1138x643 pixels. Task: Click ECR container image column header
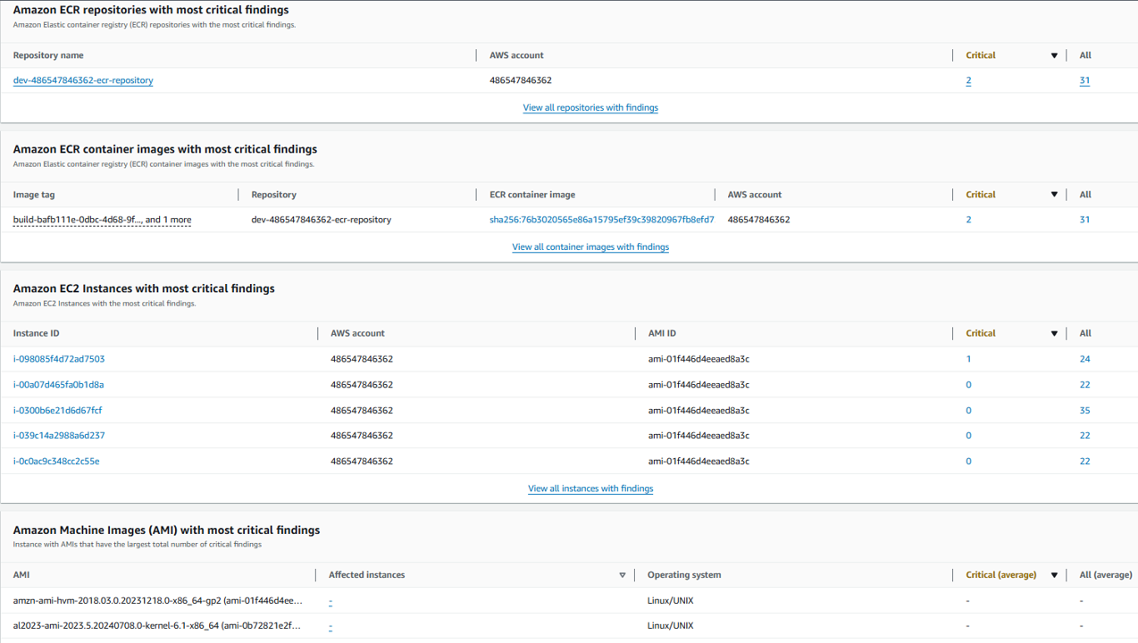(x=532, y=195)
